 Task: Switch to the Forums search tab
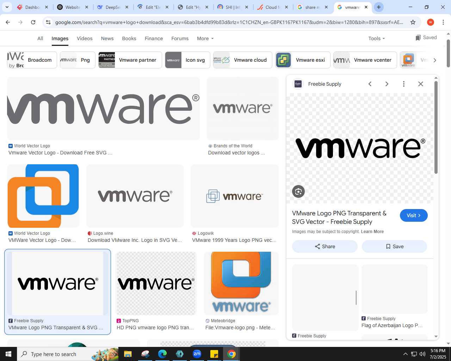point(180,38)
